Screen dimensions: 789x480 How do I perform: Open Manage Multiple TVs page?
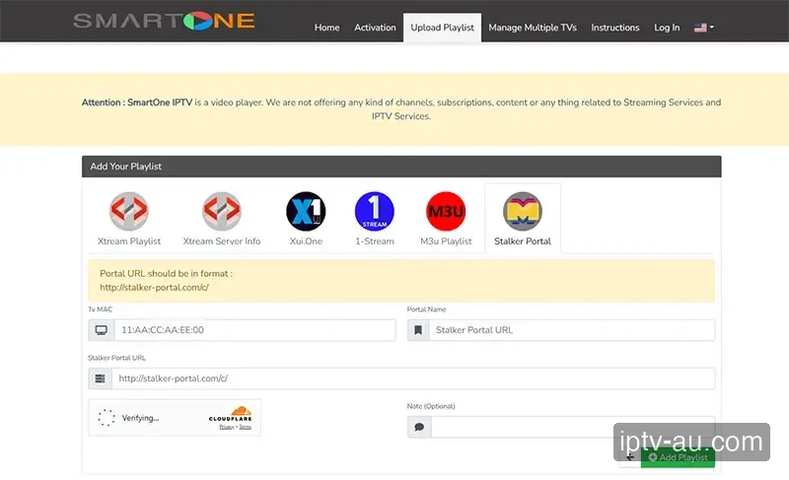point(533,28)
